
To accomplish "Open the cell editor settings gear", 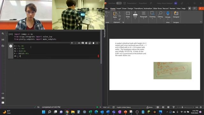I will [x=86, y=43].
